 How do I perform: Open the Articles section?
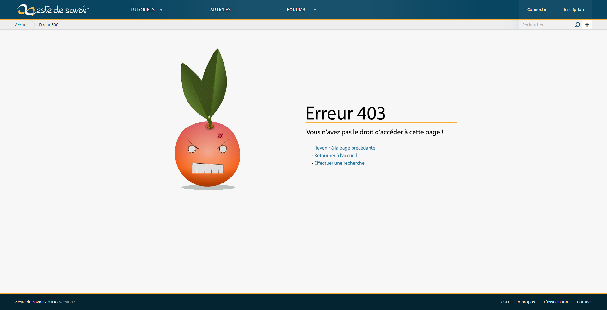220,10
